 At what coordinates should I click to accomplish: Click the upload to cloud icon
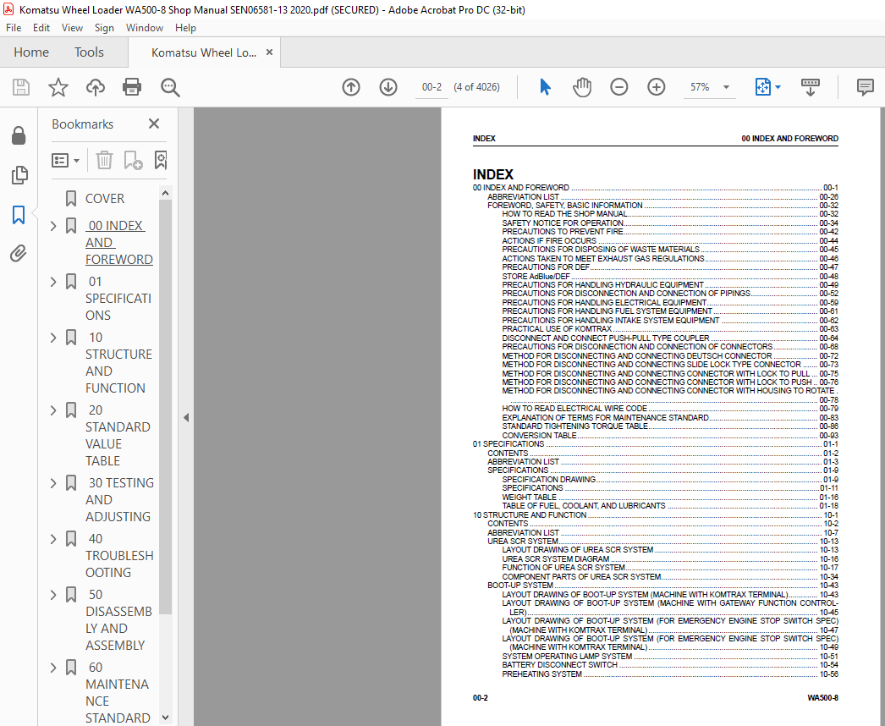96,87
